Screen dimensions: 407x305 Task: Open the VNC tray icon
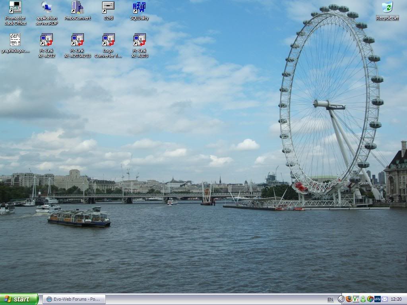coord(356,299)
